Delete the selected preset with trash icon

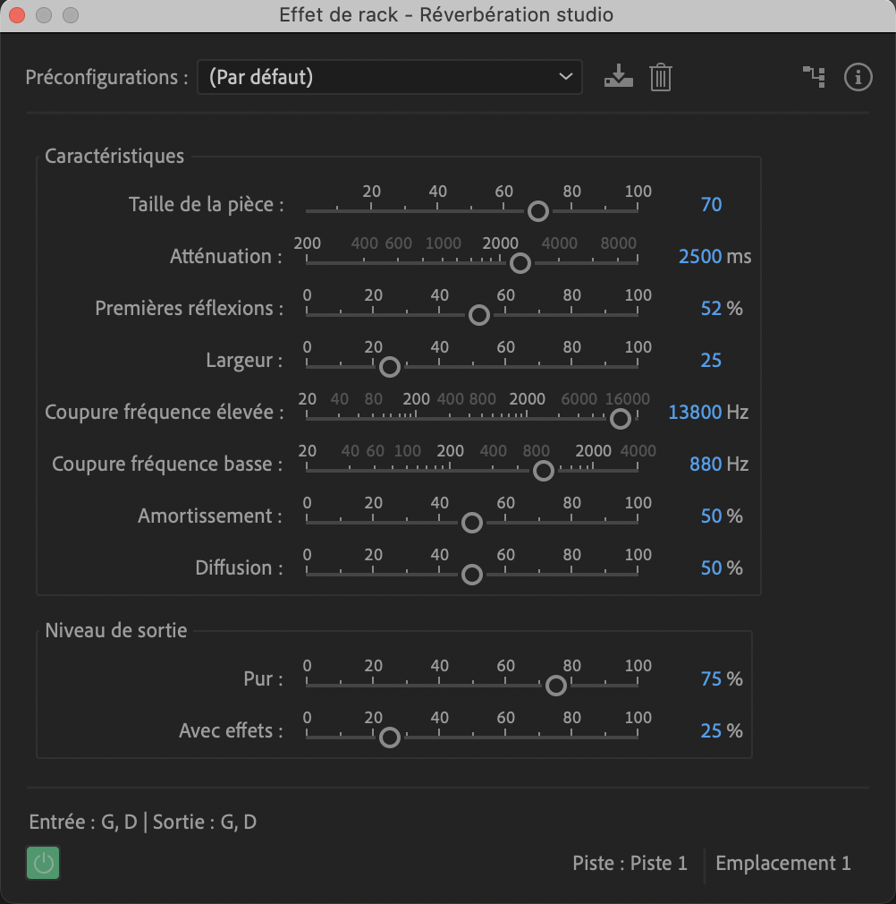tap(661, 77)
